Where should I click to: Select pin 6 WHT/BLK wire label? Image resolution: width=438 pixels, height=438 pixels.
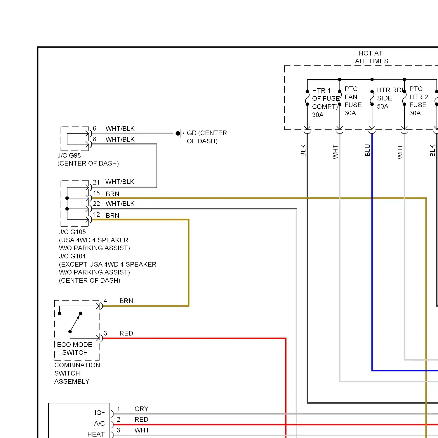pos(120,128)
